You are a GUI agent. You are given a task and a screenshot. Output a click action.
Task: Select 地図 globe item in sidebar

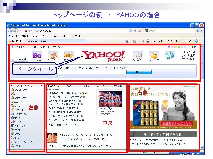click(15, 130)
